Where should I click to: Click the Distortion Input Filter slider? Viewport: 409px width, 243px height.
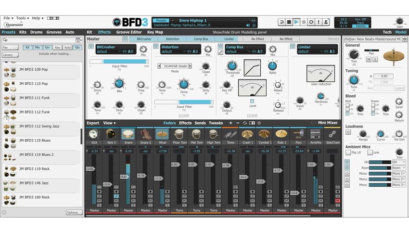coord(184,102)
